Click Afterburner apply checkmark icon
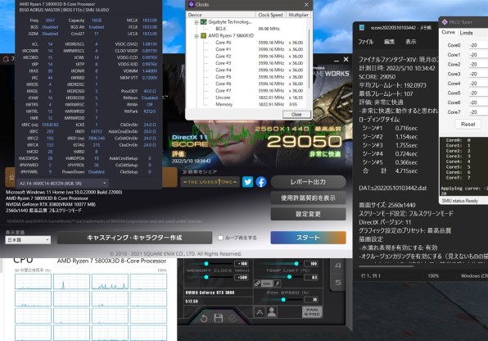The width and height of the screenshot is (488, 341). [x=233, y=318]
